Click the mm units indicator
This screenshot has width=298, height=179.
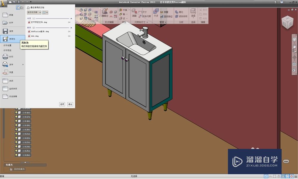(x=286, y=161)
